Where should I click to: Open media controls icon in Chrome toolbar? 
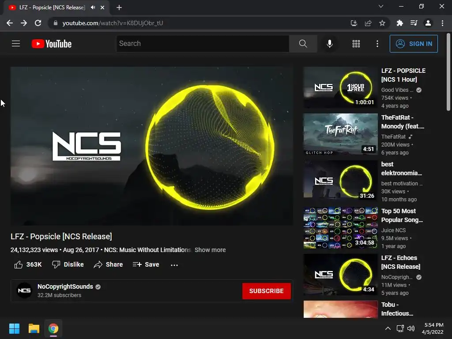pyautogui.click(x=414, y=23)
